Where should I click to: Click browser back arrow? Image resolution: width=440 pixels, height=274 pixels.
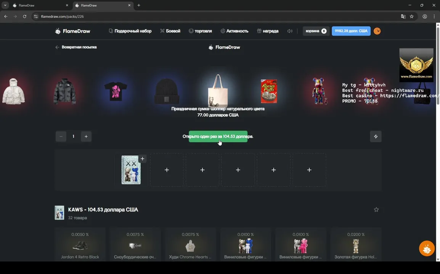[x=6, y=16]
